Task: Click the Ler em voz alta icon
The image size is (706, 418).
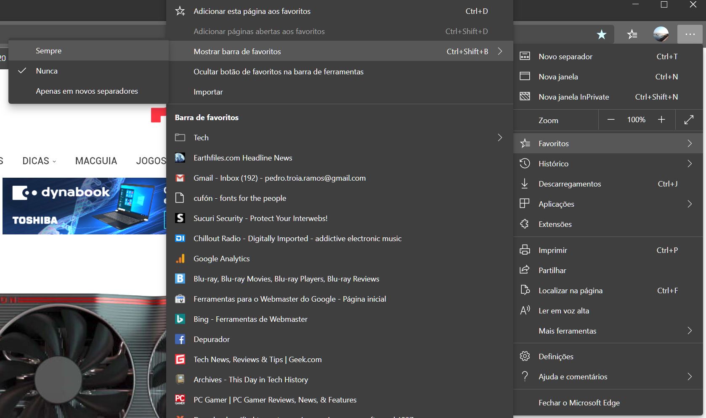Action: click(x=525, y=310)
